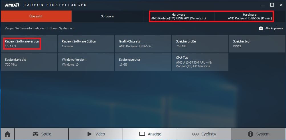The image size is (286, 140).
Task: Open the System info section
Action: (x=258, y=134)
